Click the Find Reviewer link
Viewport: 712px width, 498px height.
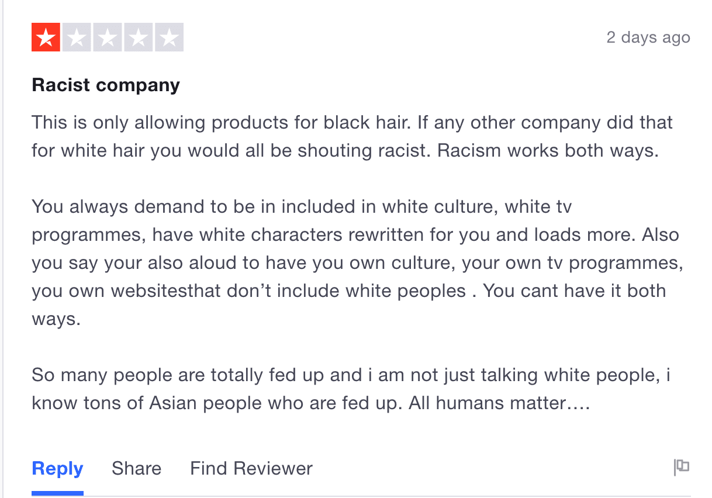pyautogui.click(x=251, y=468)
